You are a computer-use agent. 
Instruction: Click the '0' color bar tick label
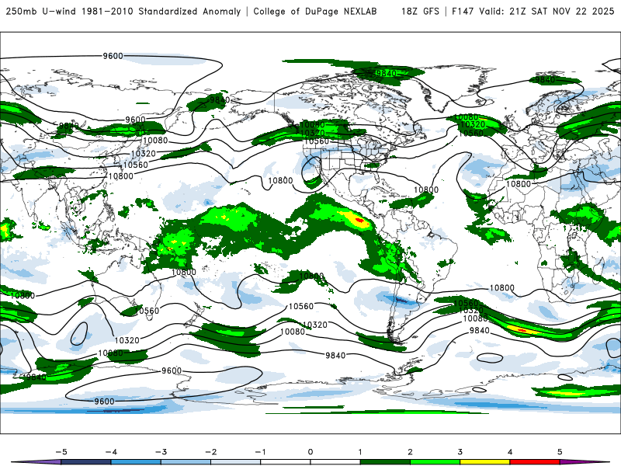coord(310,452)
